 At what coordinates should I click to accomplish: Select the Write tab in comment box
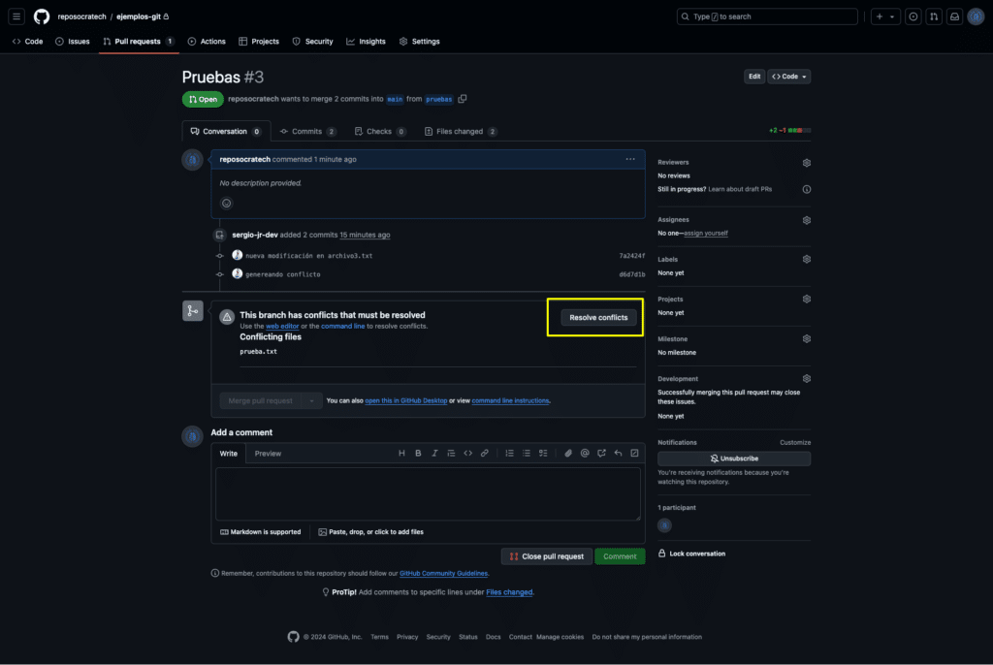[x=229, y=454]
